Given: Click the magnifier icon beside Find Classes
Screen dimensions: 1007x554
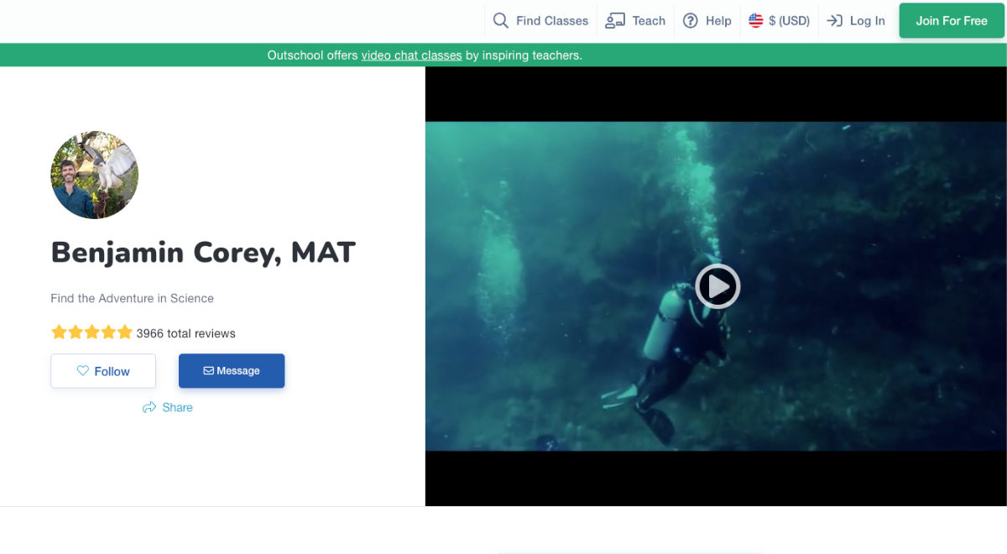Looking at the screenshot, I should (501, 21).
